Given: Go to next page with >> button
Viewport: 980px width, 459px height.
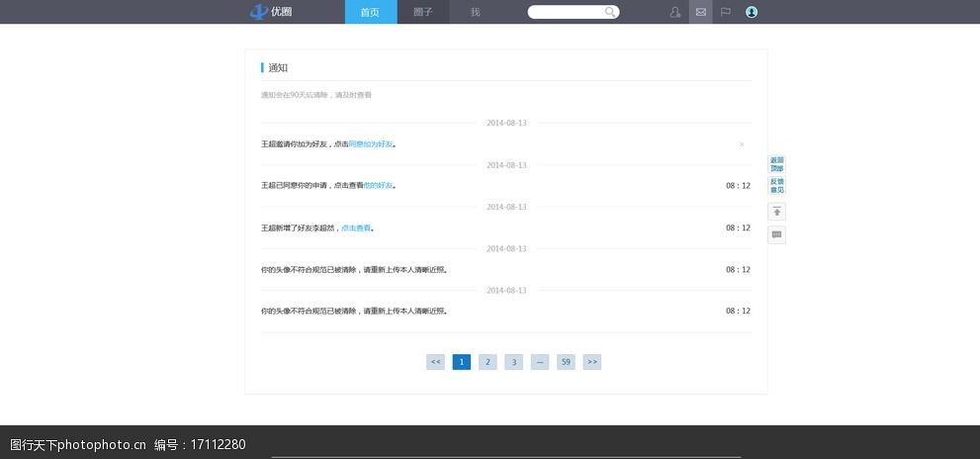Looking at the screenshot, I should 592,362.
